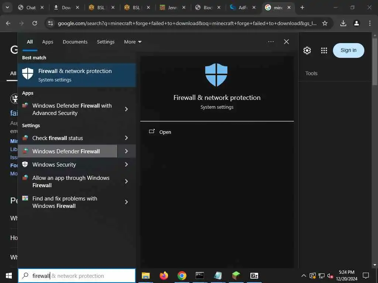378x283 pixels.
Task: Expand the Windows Security arrow
Action: (x=126, y=164)
